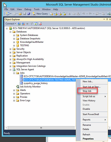Click the Paste toolbar icon
The height and width of the screenshot is (142, 111).
(78, 14)
